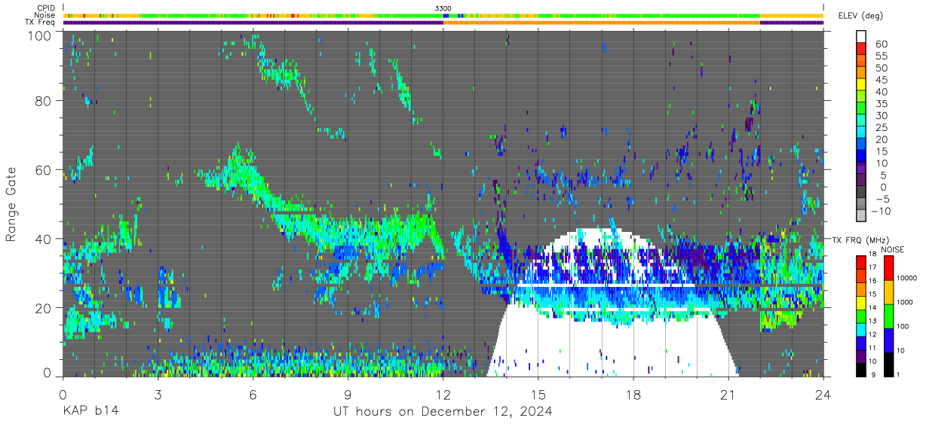
Task: Click the x-axis tick label 18
Action: coord(633,394)
